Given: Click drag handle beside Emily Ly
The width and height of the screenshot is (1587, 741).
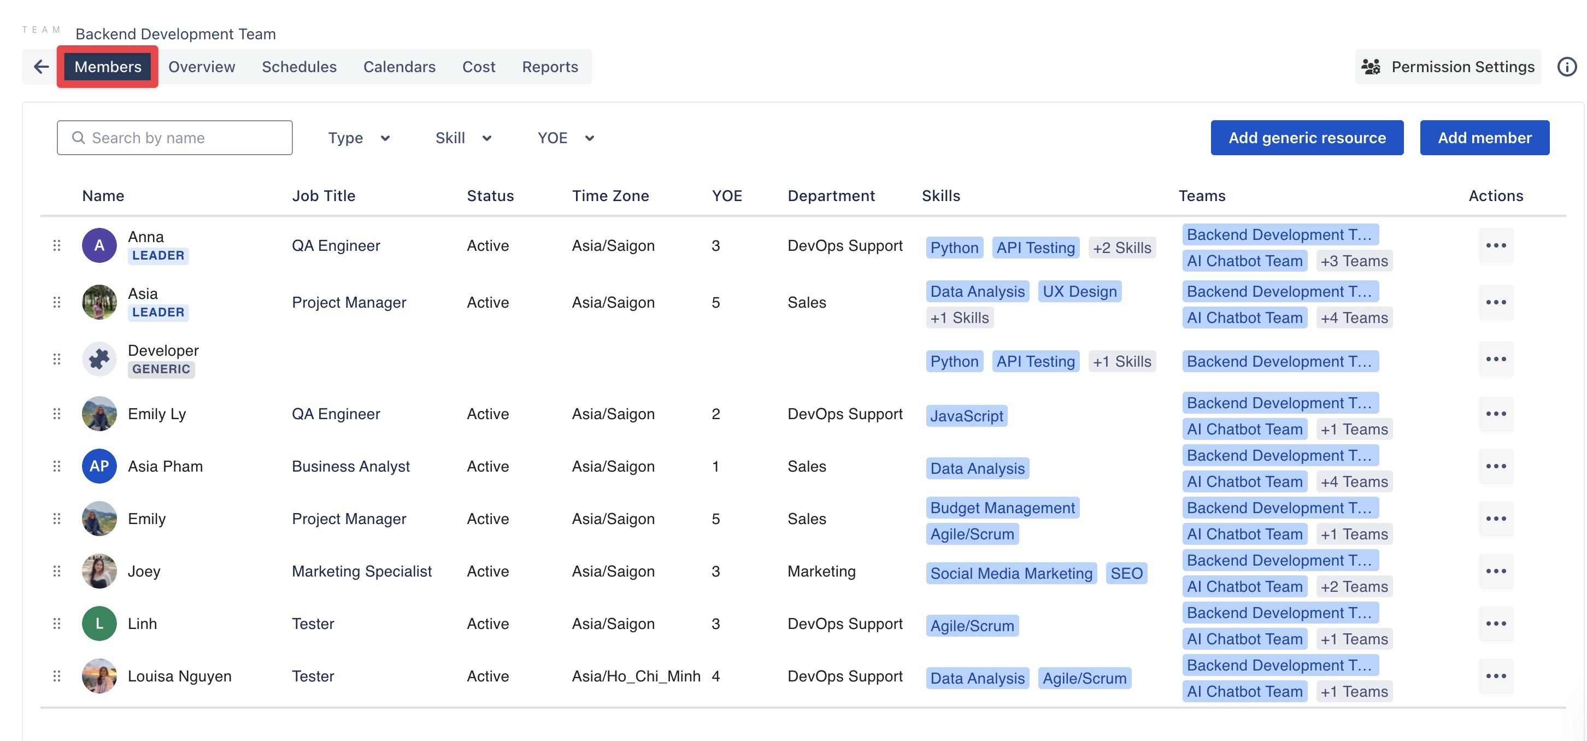Looking at the screenshot, I should point(57,414).
